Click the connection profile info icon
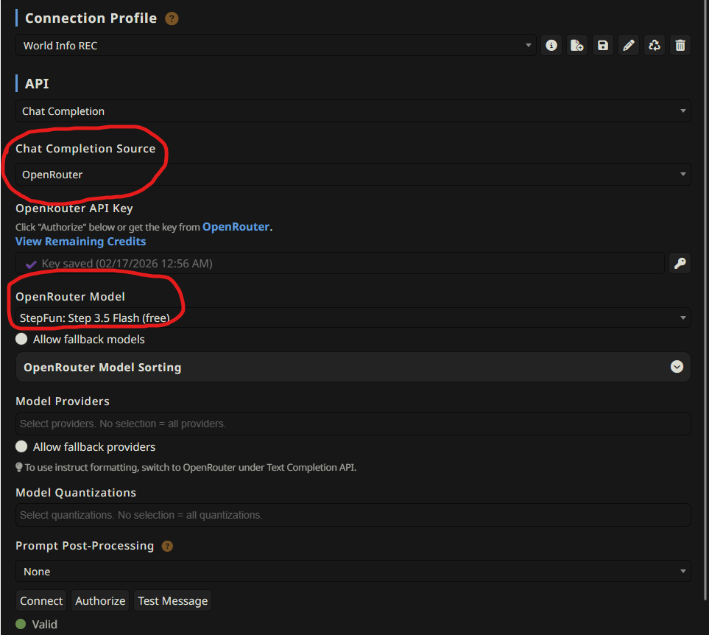 pyautogui.click(x=551, y=46)
